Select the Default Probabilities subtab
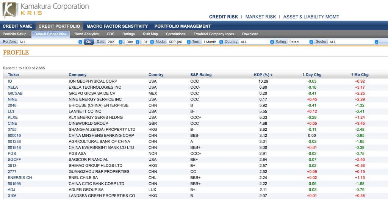Screen dimensions: 388x199 pyautogui.click(x=50, y=34)
